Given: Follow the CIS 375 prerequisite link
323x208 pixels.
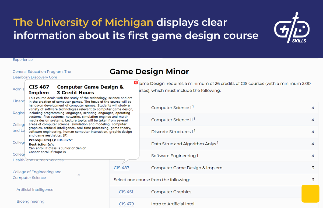Looking at the screenshot, I should [x=64, y=140].
